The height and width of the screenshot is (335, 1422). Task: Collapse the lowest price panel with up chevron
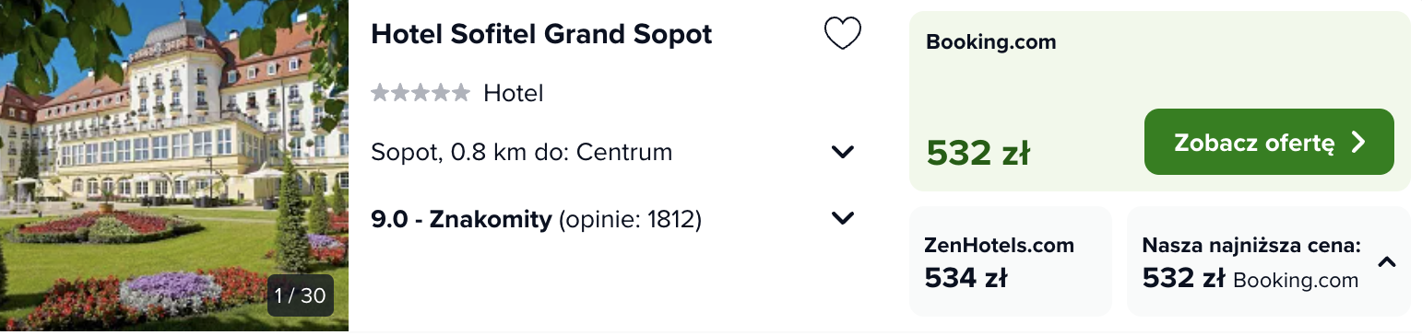(x=1387, y=262)
